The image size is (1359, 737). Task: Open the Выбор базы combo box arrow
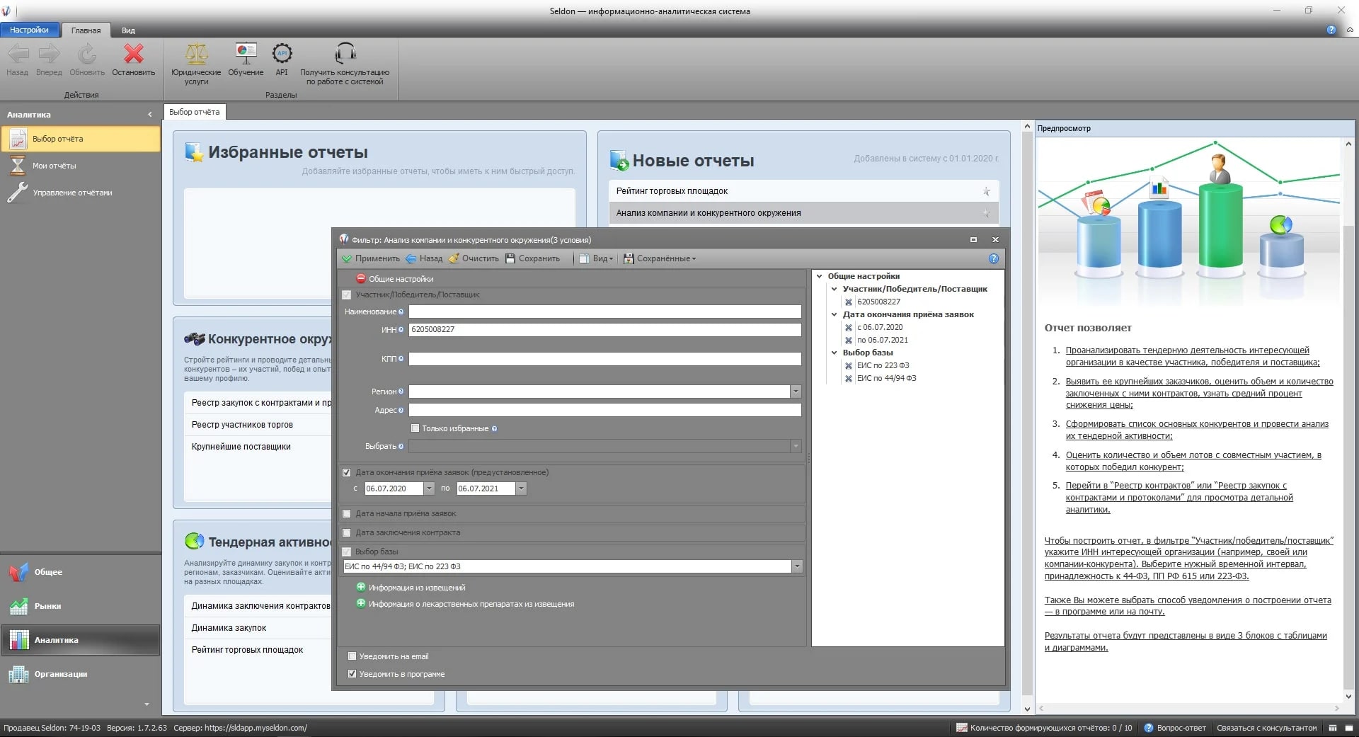click(797, 566)
